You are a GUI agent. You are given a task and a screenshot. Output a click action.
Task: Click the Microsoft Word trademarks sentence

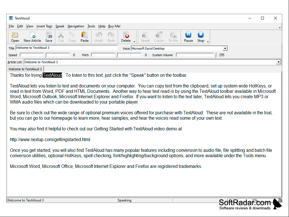(x=106, y=166)
